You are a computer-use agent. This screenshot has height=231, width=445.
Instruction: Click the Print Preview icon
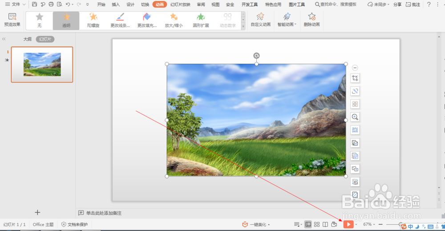59,4
